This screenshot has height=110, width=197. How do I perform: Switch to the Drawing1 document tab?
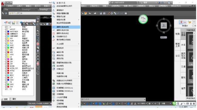pyautogui.click(x=26, y=9)
